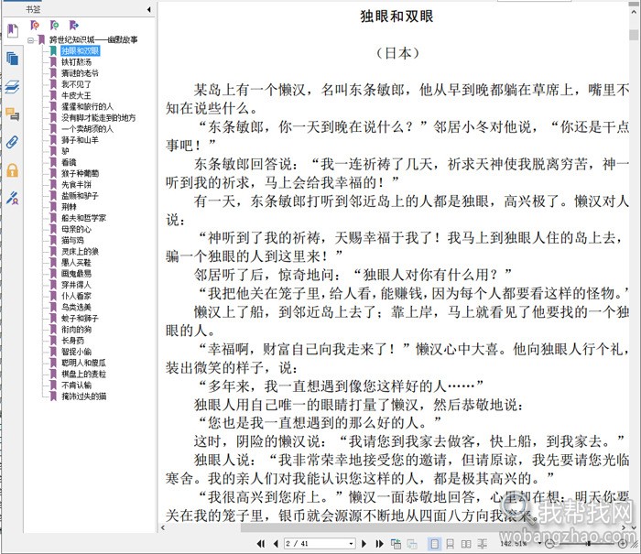641x554 pixels.
Task: Open the bookmark 牛皮大王
Action: point(76,95)
